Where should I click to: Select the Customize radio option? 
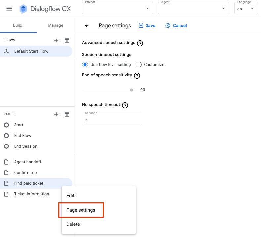139,65
